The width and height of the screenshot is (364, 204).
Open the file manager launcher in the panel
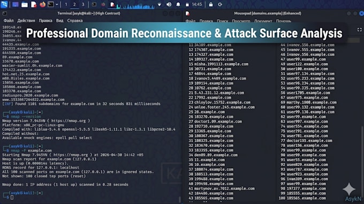pyautogui.click(x=25, y=4)
